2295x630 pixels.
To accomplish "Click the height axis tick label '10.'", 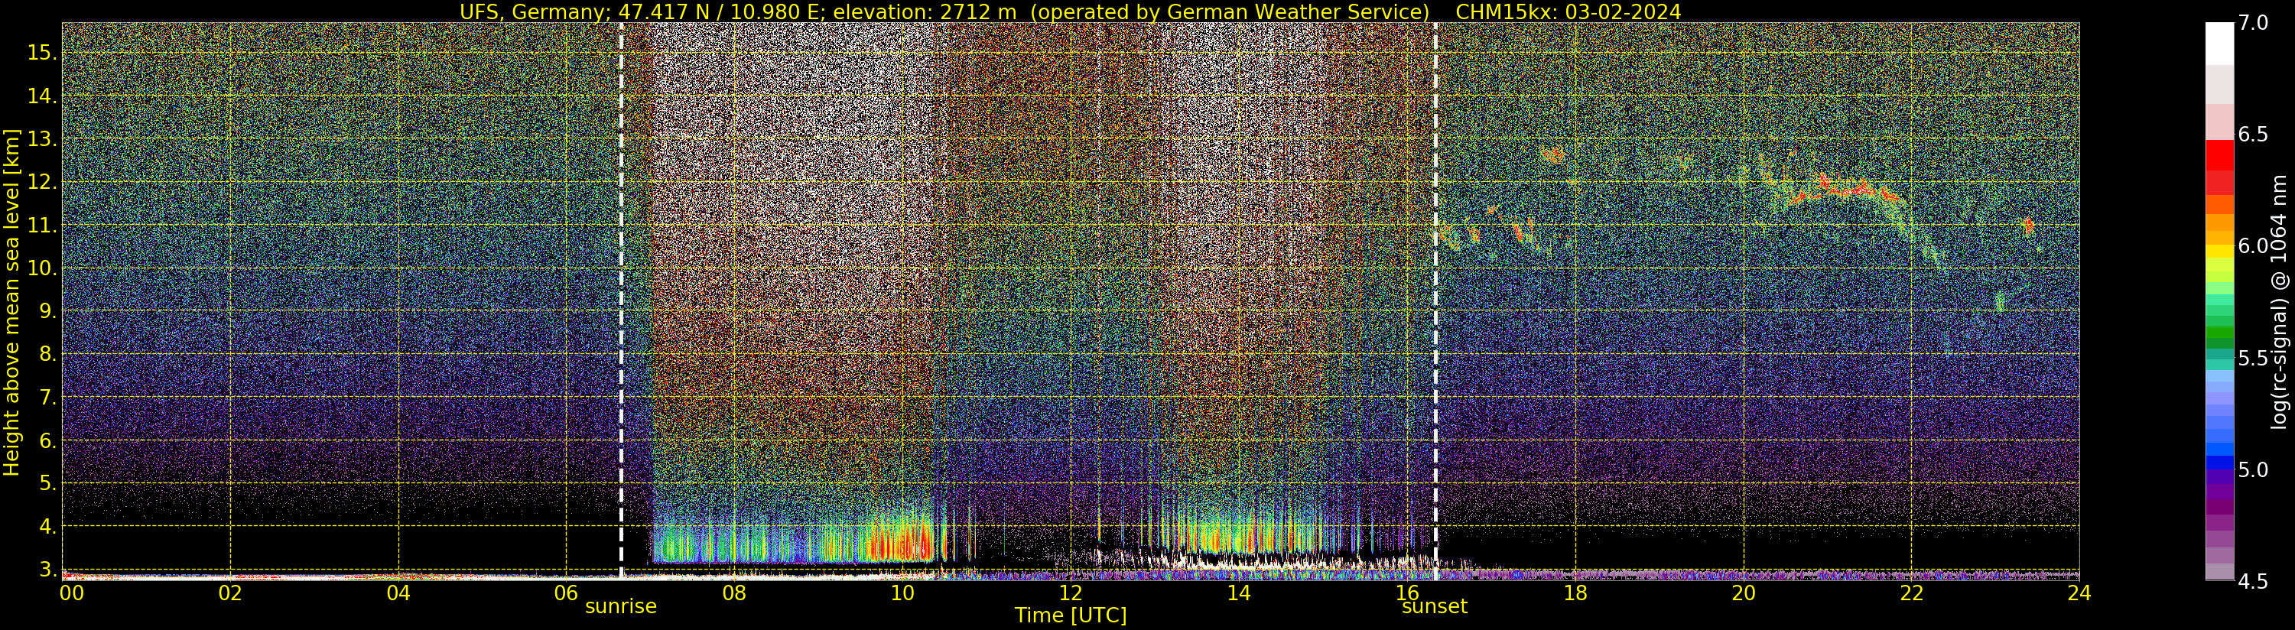I will [42, 268].
